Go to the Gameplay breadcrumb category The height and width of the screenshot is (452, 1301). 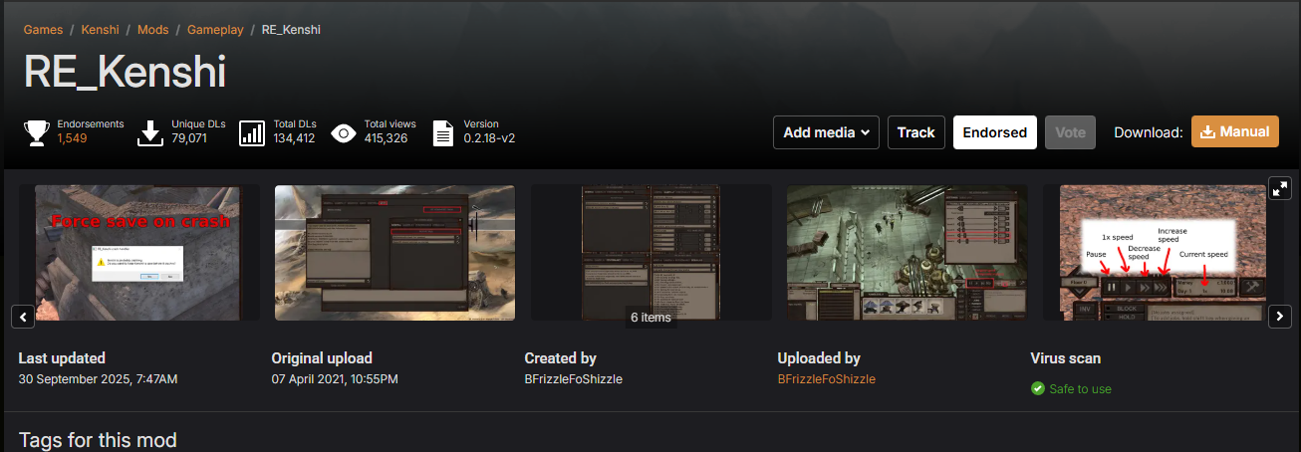(x=215, y=30)
